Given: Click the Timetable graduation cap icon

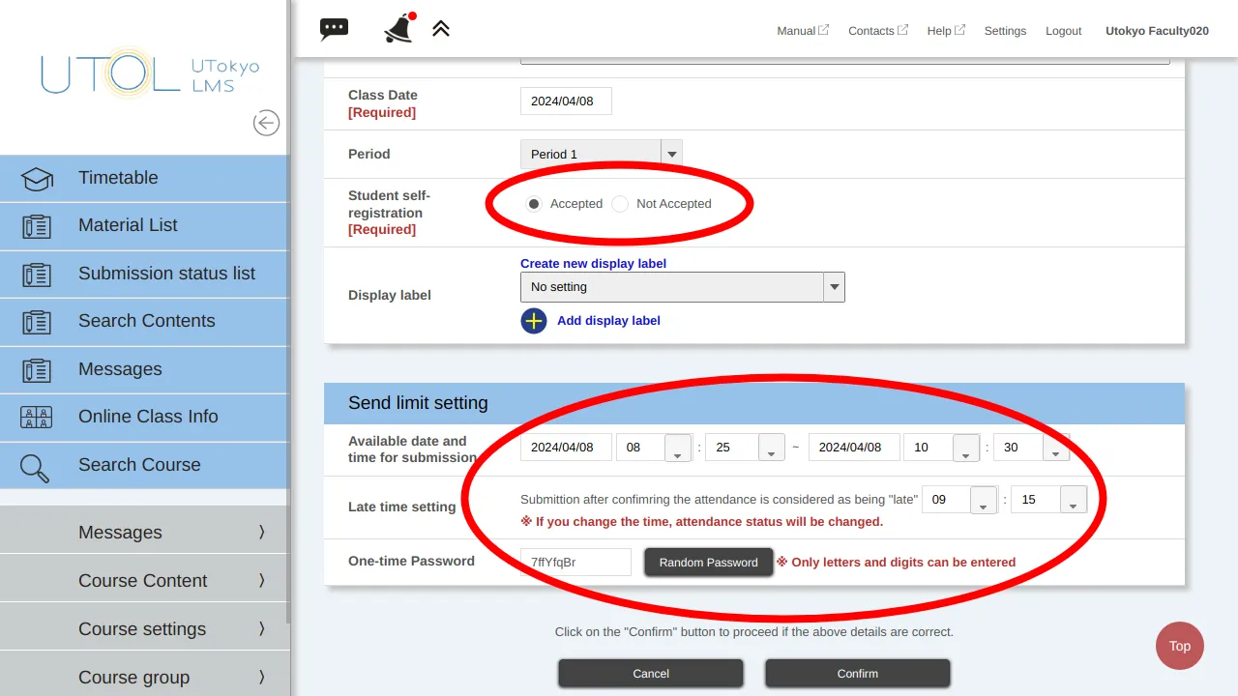Looking at the screenshot, I should pyautogui.click(x=37, y=179).
